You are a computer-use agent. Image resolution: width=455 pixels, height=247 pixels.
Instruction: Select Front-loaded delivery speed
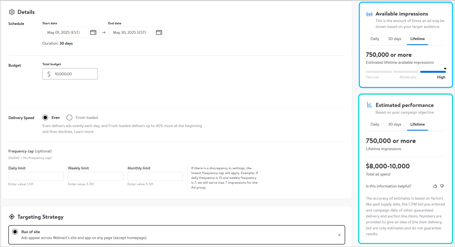[x=69, y=117]
